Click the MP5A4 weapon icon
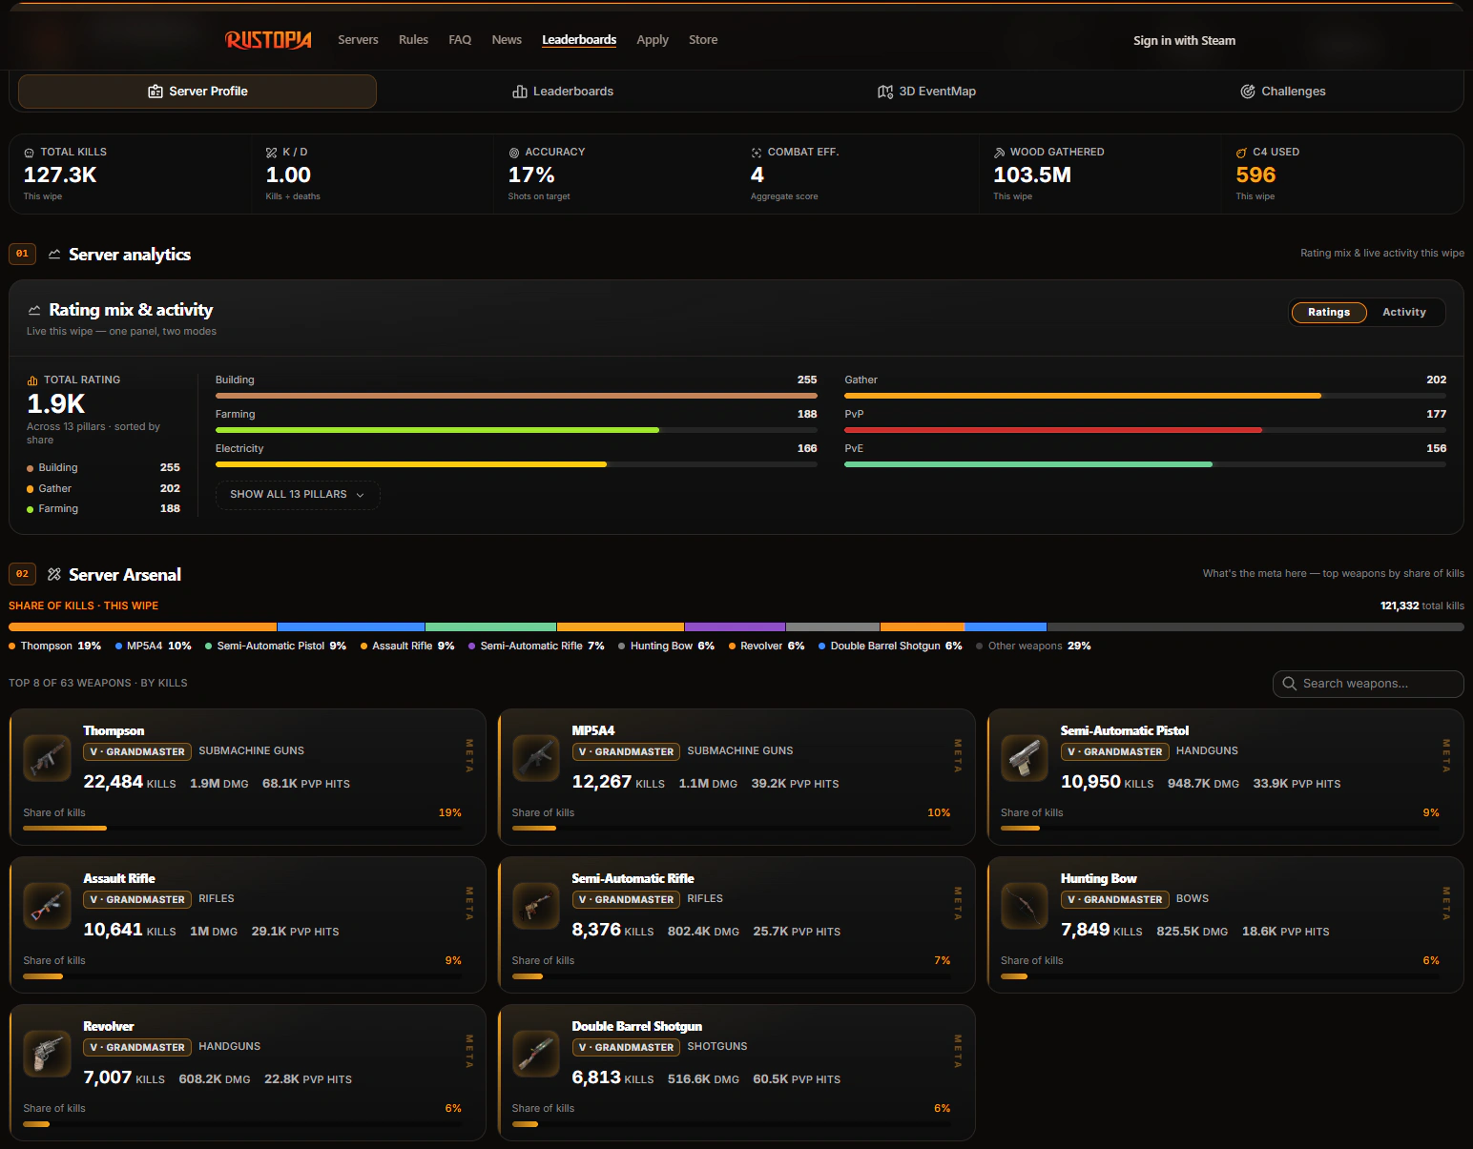The width and height of the screenshot is (1473, 1149). (x=536, y=758)
